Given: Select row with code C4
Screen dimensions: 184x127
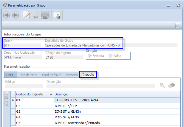Looking at the screenshot, I should (35, 106).
